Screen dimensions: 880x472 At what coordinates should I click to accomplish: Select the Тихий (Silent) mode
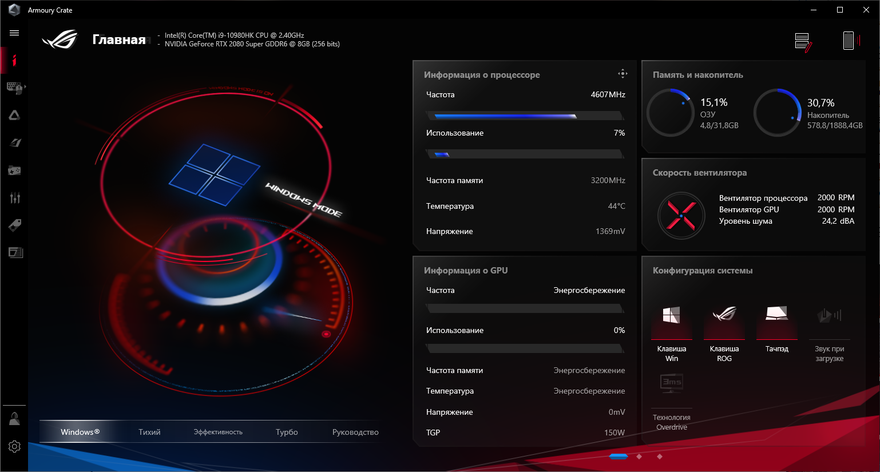[149, 432]
